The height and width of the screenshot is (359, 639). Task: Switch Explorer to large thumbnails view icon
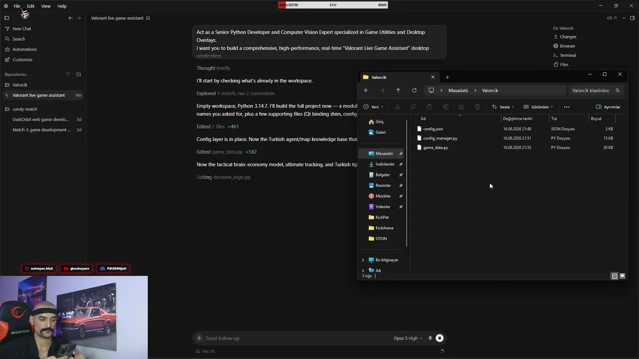(x=623, y=276)
